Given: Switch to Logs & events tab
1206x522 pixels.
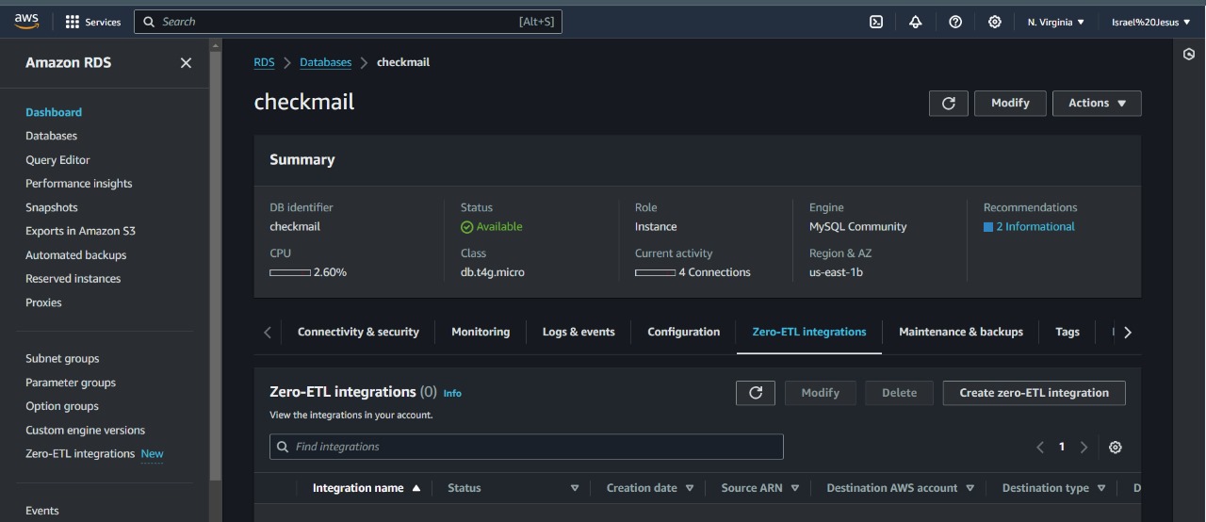Looking at the screenshot, I should tap(579, 332).
